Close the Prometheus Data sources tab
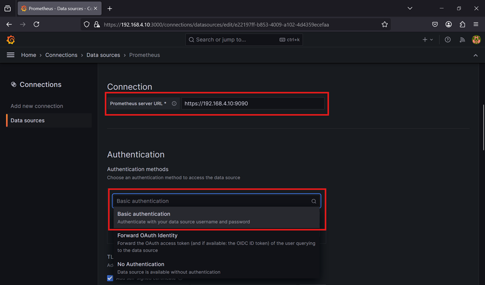Viewport: 485px width, 285px height. 95,9
